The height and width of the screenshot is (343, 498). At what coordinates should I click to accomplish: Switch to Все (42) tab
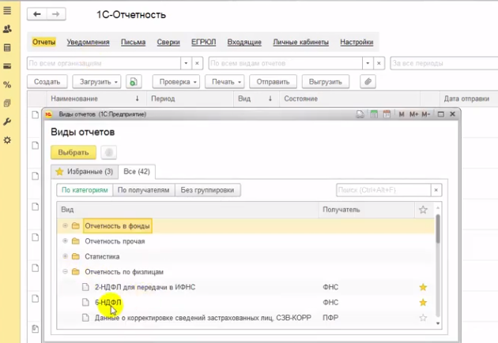coord(137,172)
